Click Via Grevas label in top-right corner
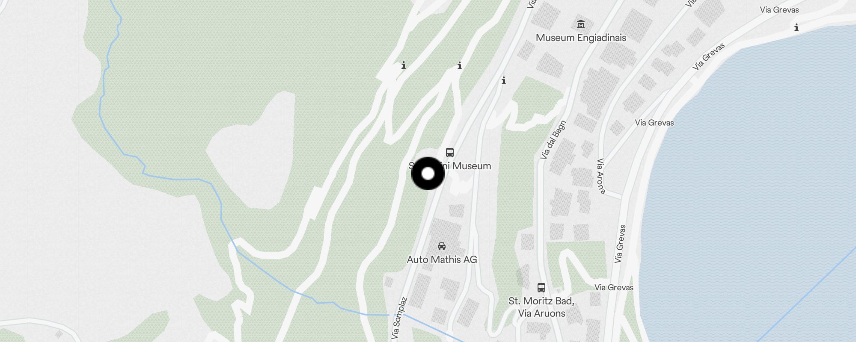The height and width of the screenshot is (342, 856). 779,9
